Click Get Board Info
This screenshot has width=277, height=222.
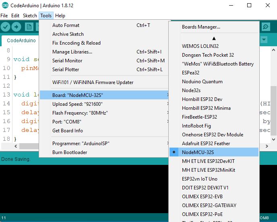104,130
